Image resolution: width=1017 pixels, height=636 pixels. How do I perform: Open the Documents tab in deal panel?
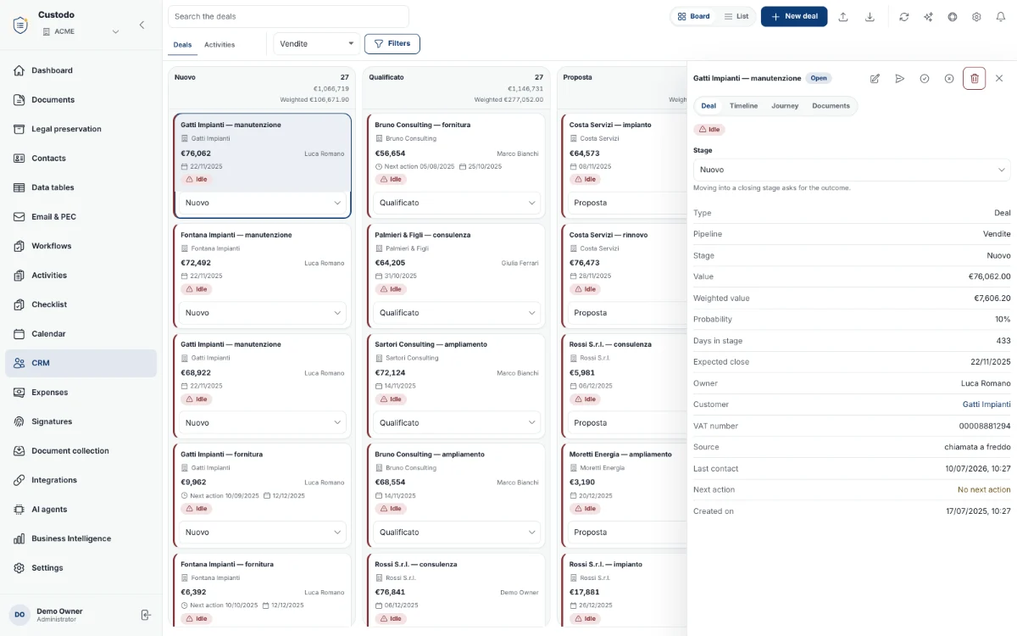(x=831, y=106)
